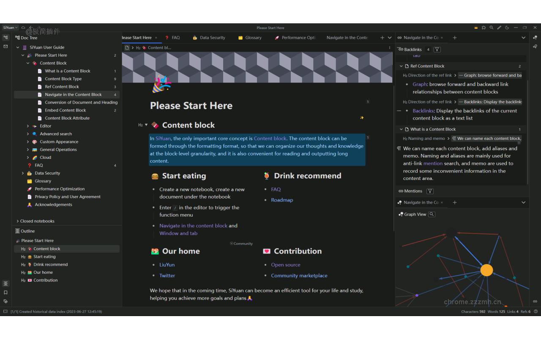Click the document icon in the breadcrumb bar
This screenshot has width=541, height=338.
click(127, 48)
